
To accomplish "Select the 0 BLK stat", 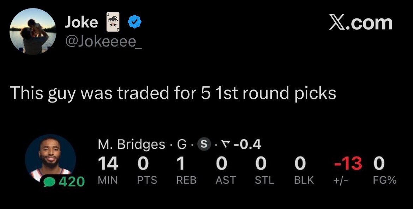I will [x=300, y=163].
